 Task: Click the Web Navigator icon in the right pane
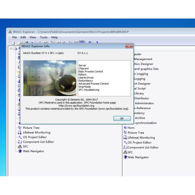125,157
